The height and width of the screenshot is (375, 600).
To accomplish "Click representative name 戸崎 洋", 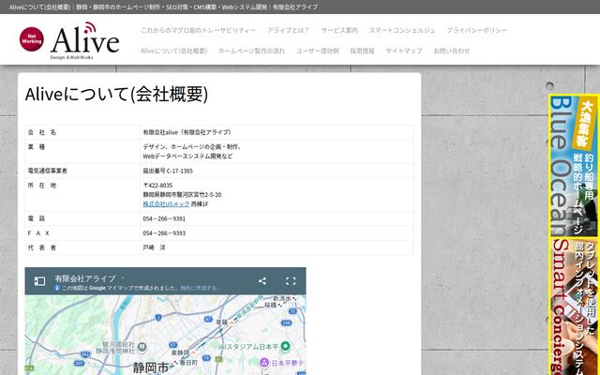I will coord(154,247).
